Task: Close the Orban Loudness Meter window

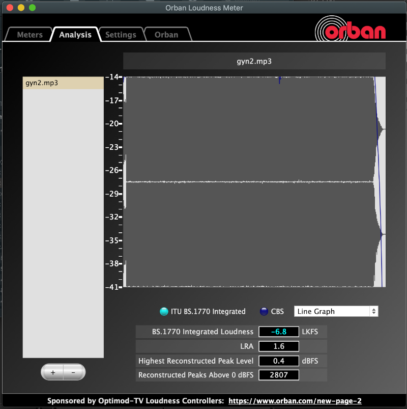Action: click(10, 8)
